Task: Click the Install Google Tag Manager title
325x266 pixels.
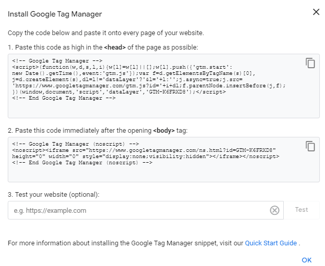Action: coord(55,14)
